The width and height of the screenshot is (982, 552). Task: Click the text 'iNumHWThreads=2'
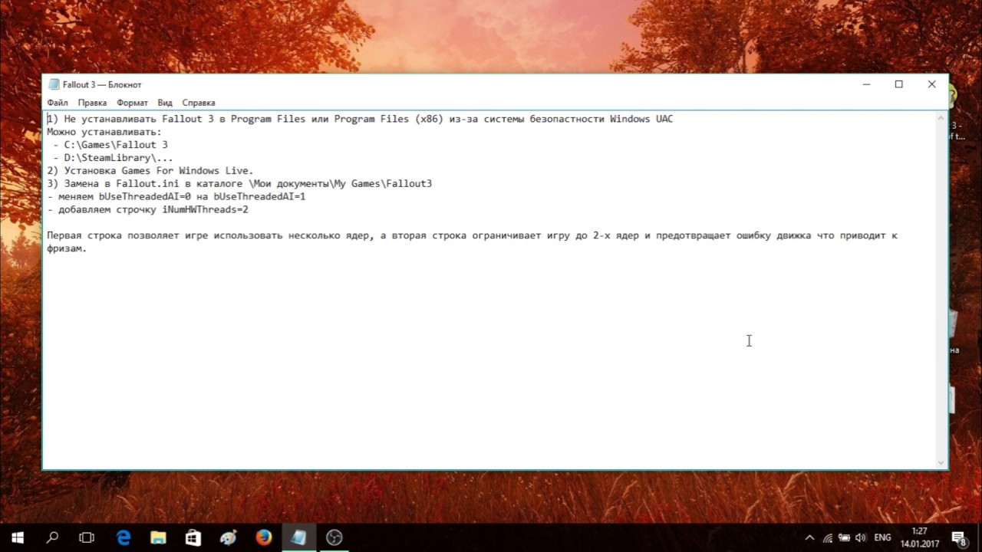205,209
